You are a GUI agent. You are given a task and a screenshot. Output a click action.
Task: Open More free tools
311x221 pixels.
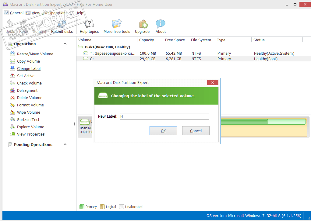[117, 26]
